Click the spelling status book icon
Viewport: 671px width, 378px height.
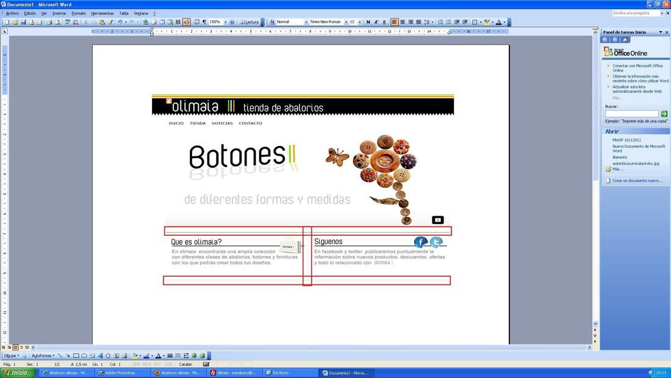point(206,365)
